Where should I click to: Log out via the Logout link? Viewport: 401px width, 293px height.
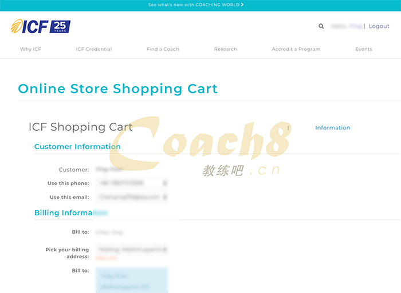(379, 26)
